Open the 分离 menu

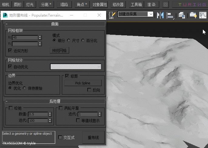[x=46, y=5]
